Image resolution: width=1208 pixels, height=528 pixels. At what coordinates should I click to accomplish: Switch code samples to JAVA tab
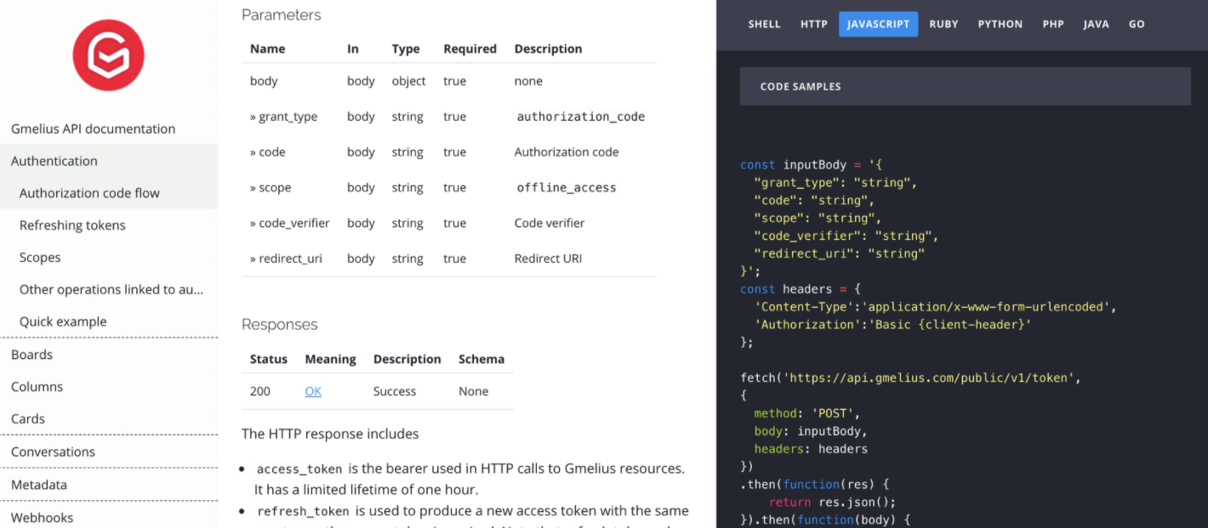coord(1096,24)
